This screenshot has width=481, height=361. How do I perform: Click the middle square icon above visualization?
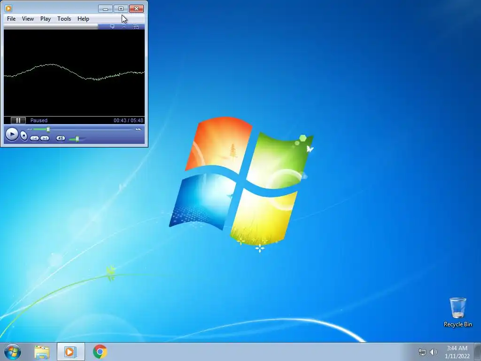pos(124,27)
